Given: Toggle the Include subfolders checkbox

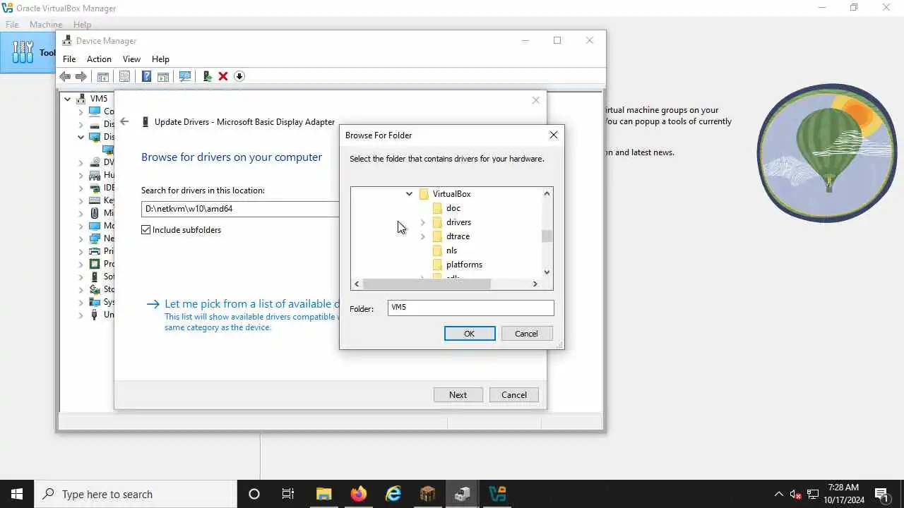Looking at the screenshot, I should (146, 230).
